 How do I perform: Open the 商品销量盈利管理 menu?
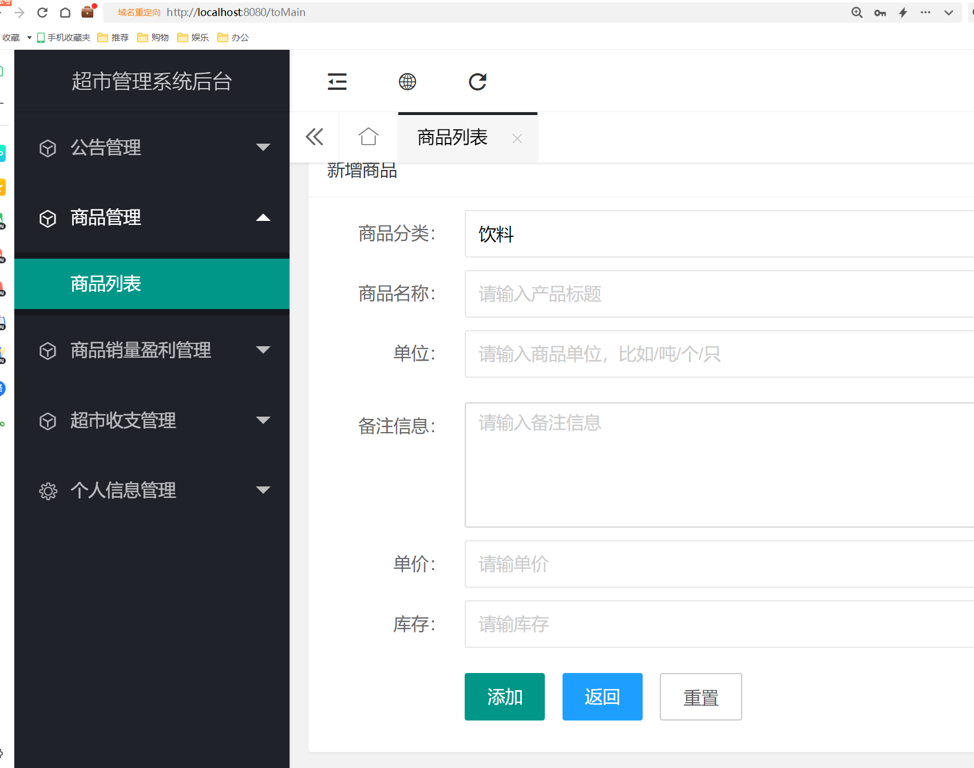pyautogui.click(x=152, y=350)
